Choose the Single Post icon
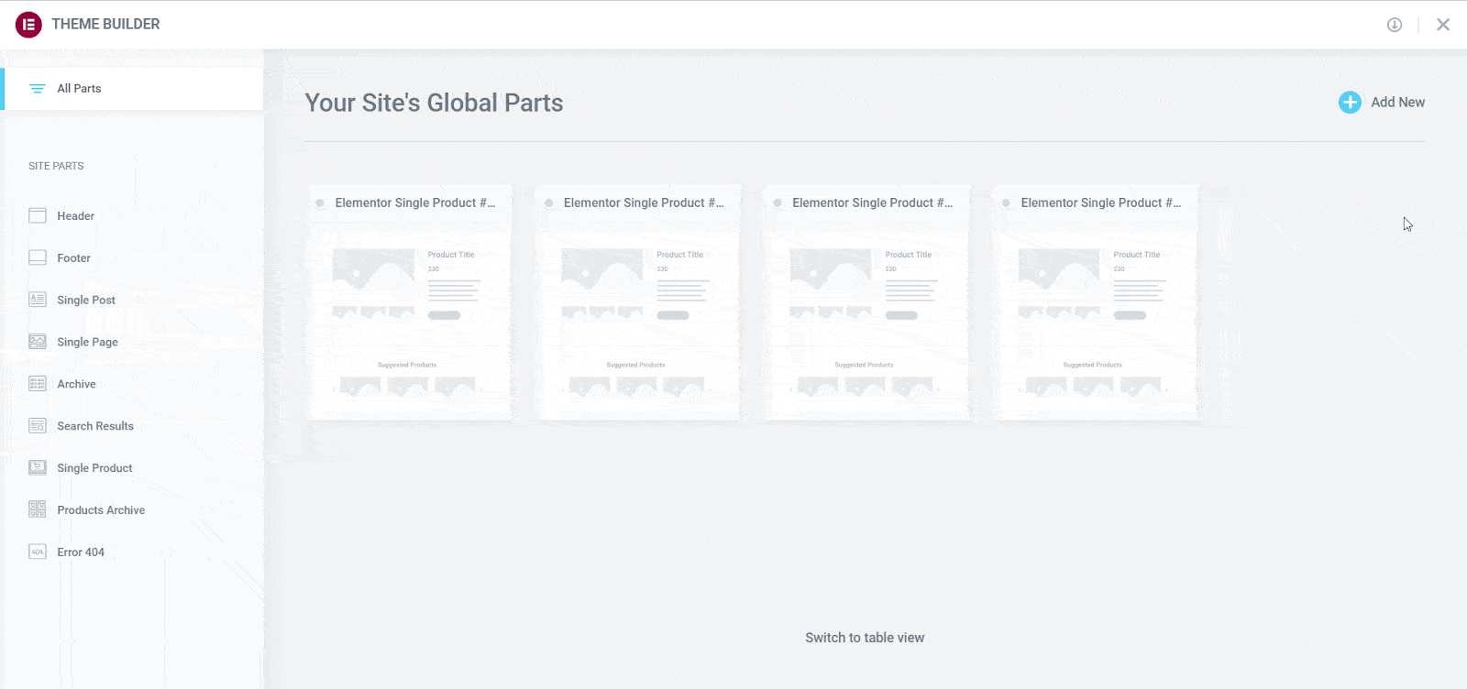This screenshot has width=1467, height=689. (38, 300)
